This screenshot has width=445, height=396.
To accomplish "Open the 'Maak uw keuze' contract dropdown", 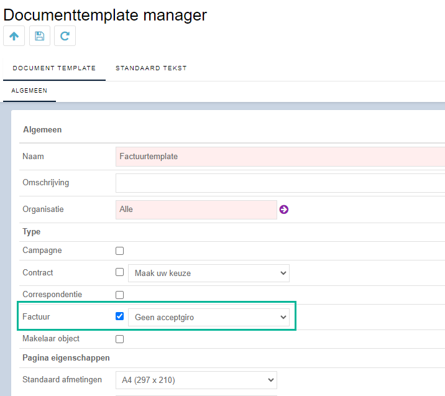I will 209,274.
